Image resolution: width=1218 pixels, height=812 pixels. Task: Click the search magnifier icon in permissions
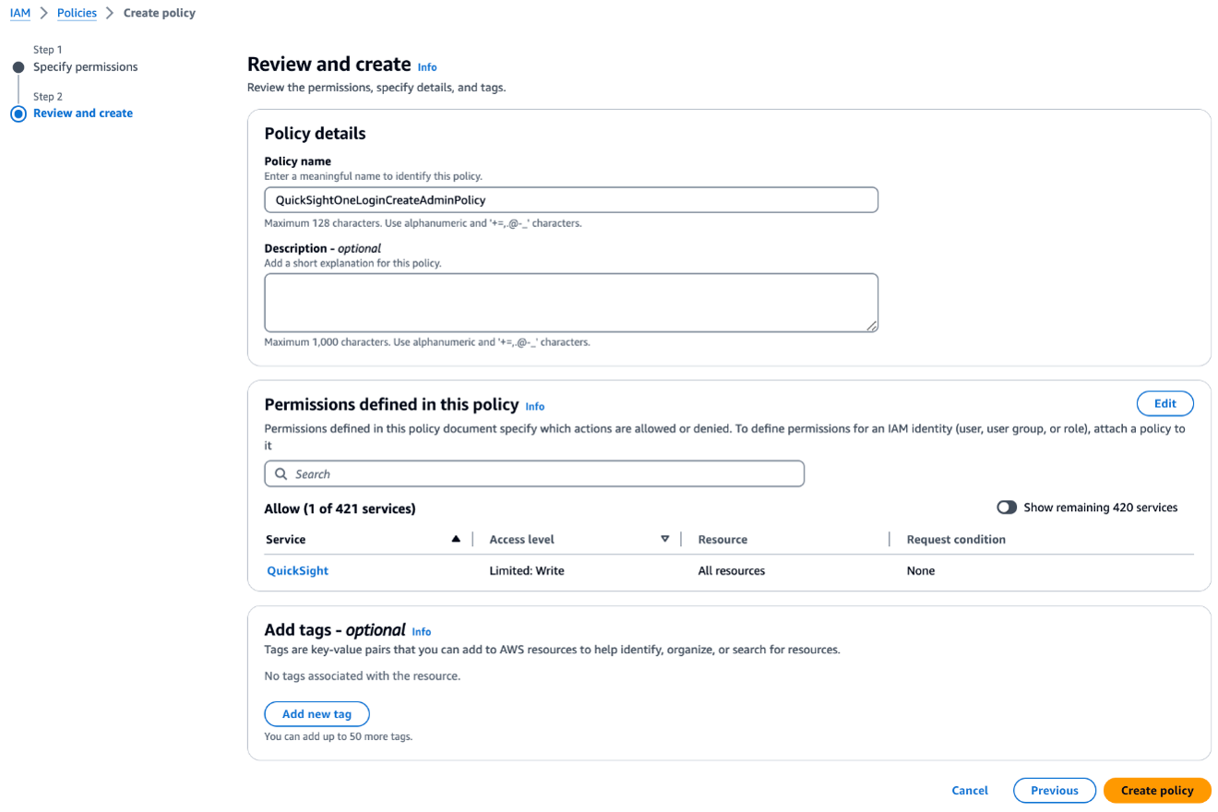tap(281, 474)
